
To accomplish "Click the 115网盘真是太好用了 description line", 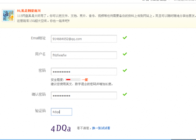I will point(106,16).
